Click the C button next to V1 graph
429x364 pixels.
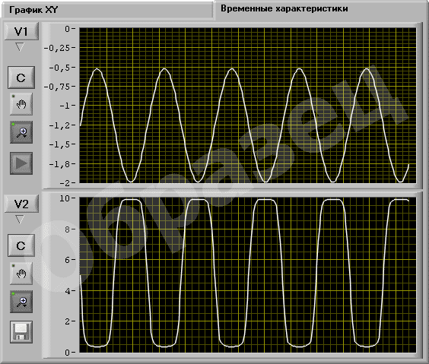(21, 78)
